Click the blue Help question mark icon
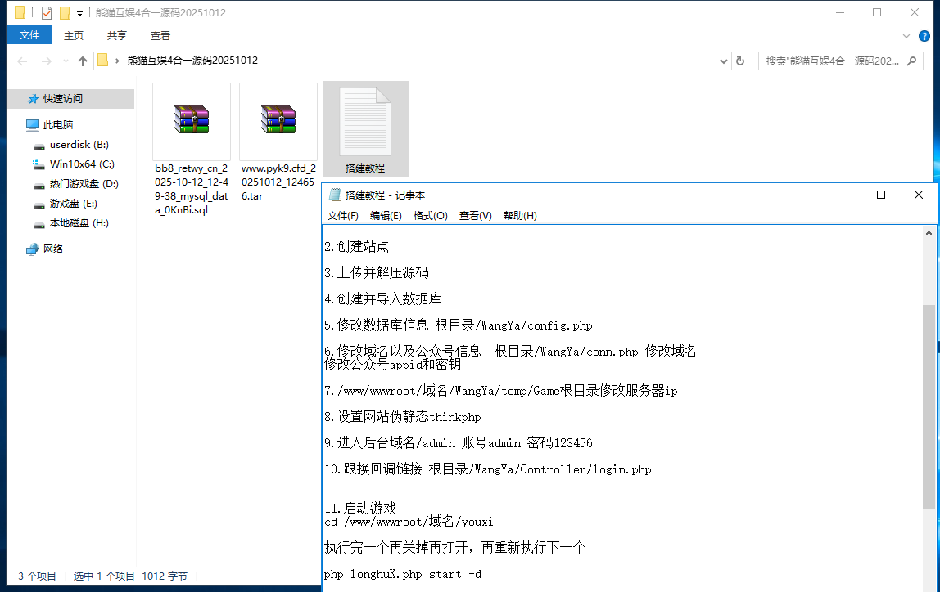Screen dimensions: 940x592 (924, 36)
